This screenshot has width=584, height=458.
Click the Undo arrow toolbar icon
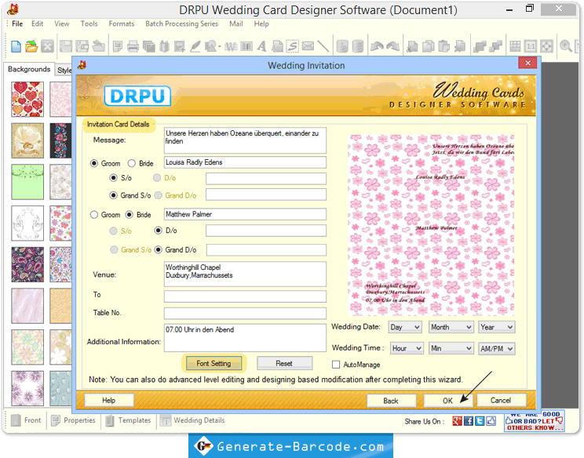(x=377, y=46)
